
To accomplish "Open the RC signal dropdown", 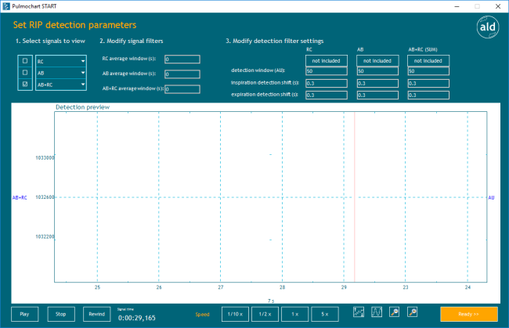I will click(82, 60).
